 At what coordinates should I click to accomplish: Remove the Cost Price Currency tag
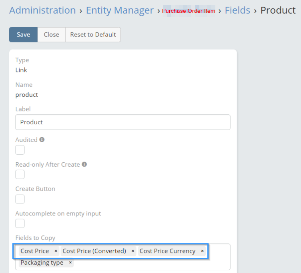pyautogui.click(x=202, y=251)
